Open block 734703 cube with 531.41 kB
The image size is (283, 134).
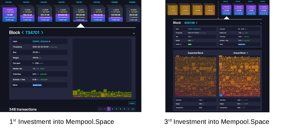45,15
